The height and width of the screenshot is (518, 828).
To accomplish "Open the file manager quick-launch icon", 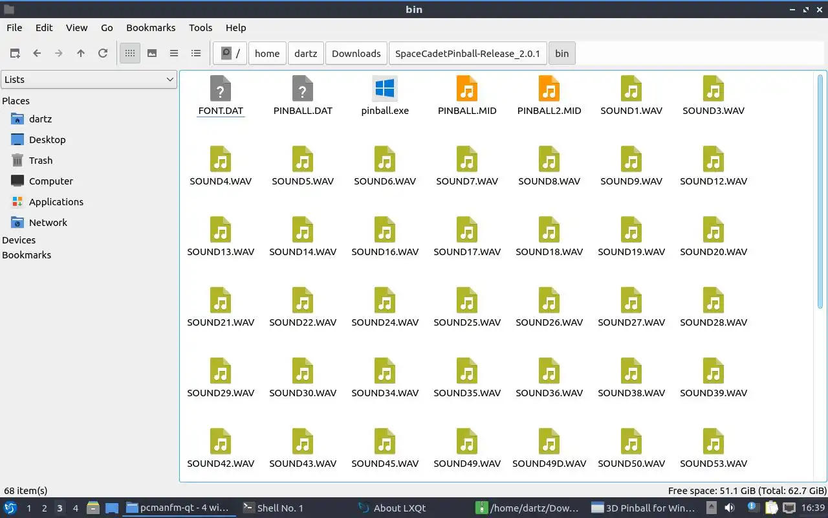I will [93, 508].
